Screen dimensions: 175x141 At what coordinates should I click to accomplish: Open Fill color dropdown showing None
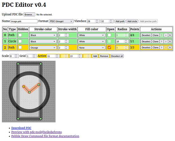pos(92,47)
